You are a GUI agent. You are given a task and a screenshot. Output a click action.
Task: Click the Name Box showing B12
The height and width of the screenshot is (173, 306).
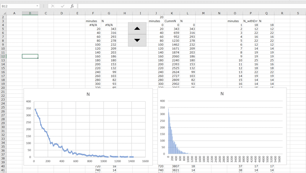pos(18,6)
